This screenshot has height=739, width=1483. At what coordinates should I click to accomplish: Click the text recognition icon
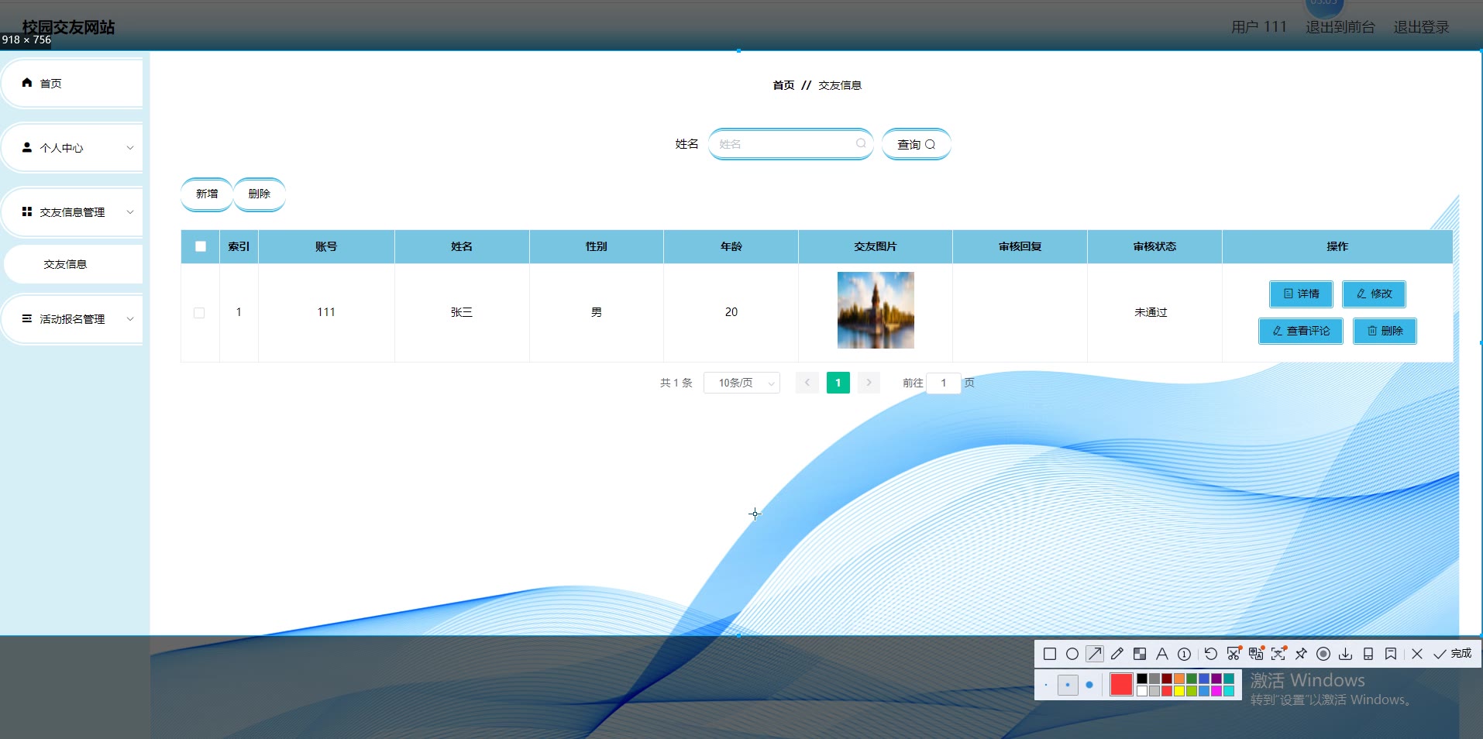click(x=1278, y=654)
